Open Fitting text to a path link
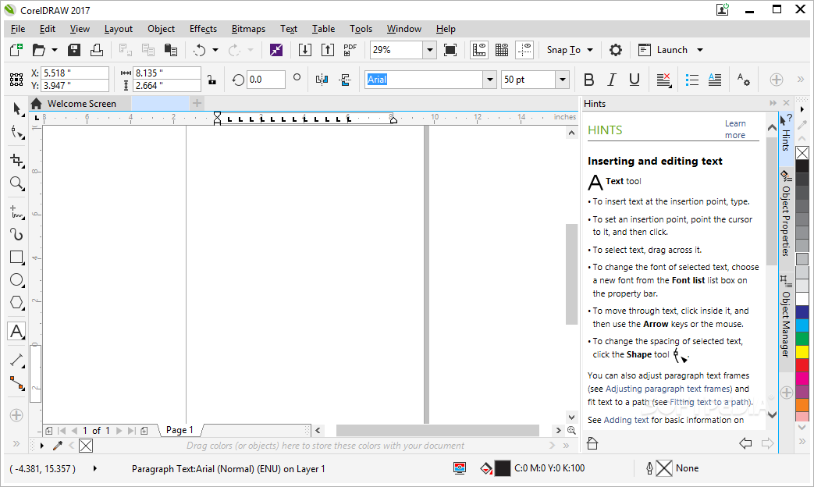Screen dimensions: 814x487 point(709,402)
